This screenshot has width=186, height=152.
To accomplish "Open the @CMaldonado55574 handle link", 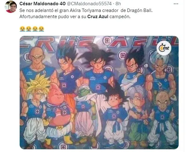I will tap(89, 4).
